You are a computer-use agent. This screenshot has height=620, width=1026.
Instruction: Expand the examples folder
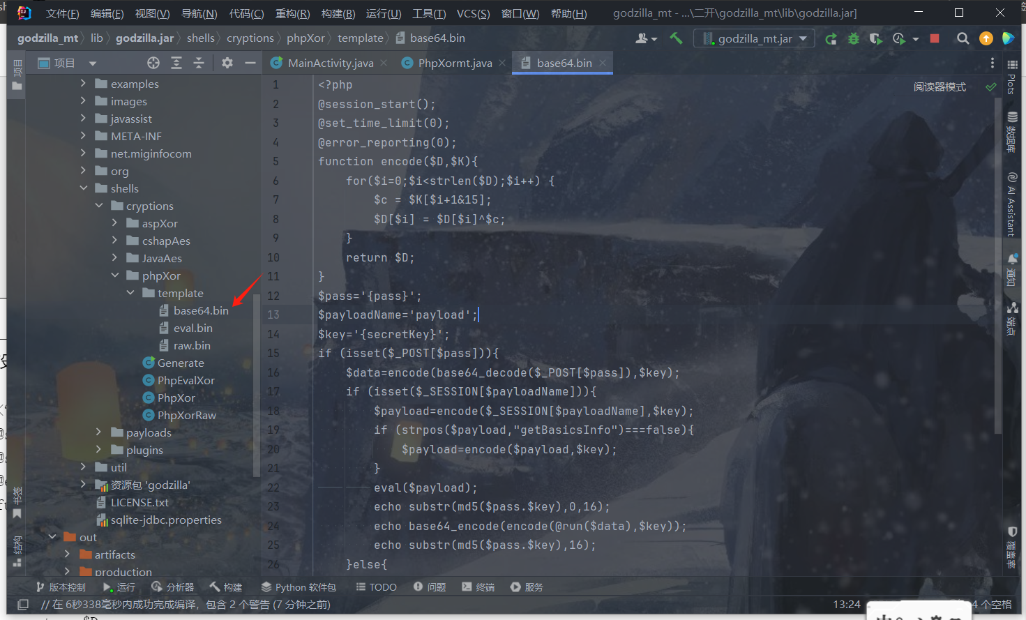pyautogui.click(x=84, y=84)
